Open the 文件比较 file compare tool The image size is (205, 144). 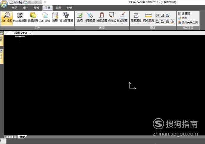(x=45, y=17)
